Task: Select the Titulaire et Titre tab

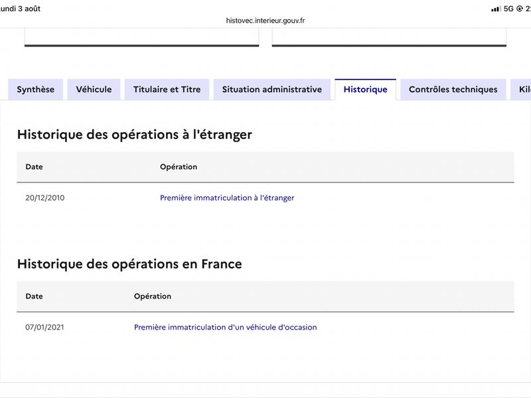Action: [167, 90]
